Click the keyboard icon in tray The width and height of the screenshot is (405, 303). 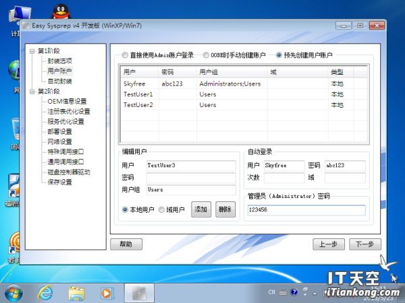click(x=283, y=293)
